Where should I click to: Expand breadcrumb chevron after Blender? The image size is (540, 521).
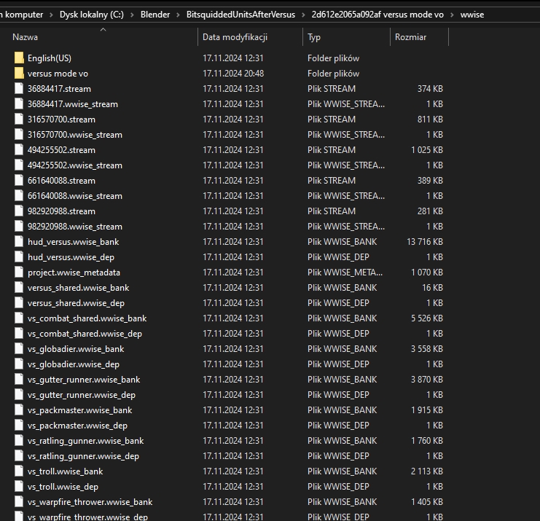[x=178, y=15]
